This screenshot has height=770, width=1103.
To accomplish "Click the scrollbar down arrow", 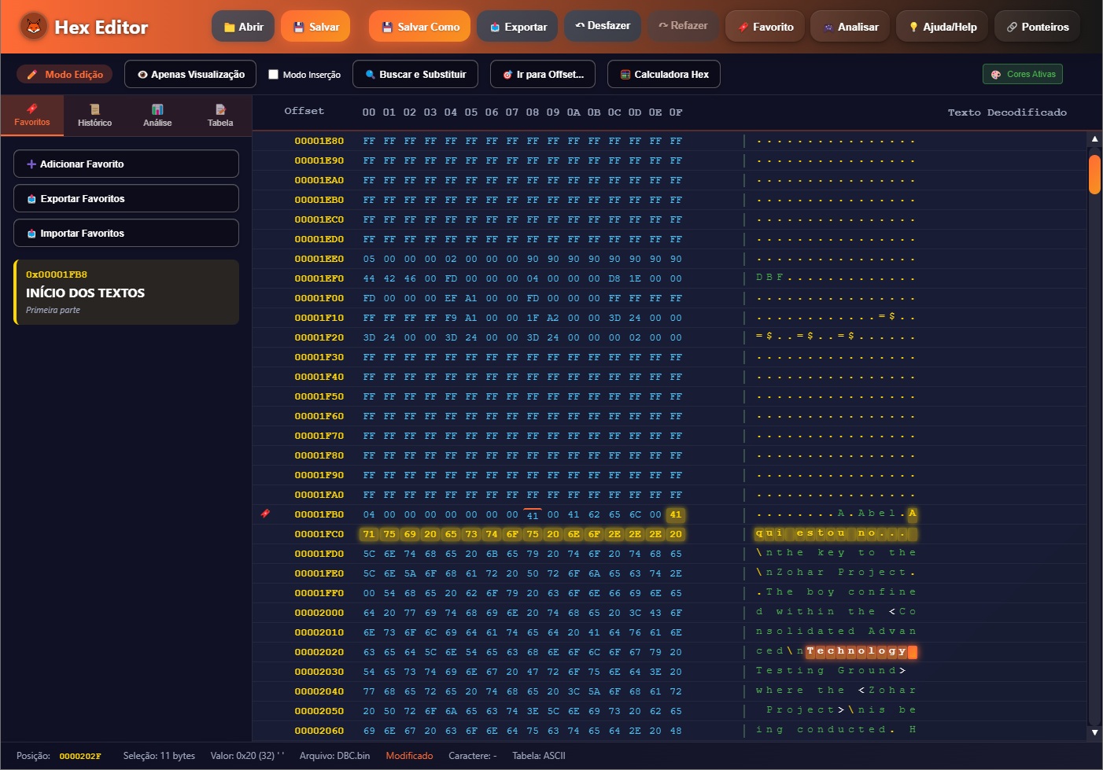I will click(x=1094, y=732).
